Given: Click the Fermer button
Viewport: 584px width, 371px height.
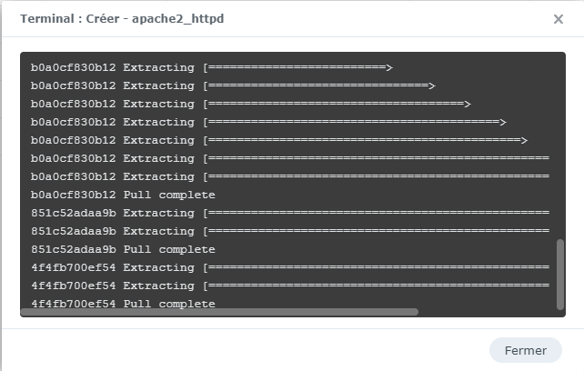Looking at the screenshot, I should 526,350.
